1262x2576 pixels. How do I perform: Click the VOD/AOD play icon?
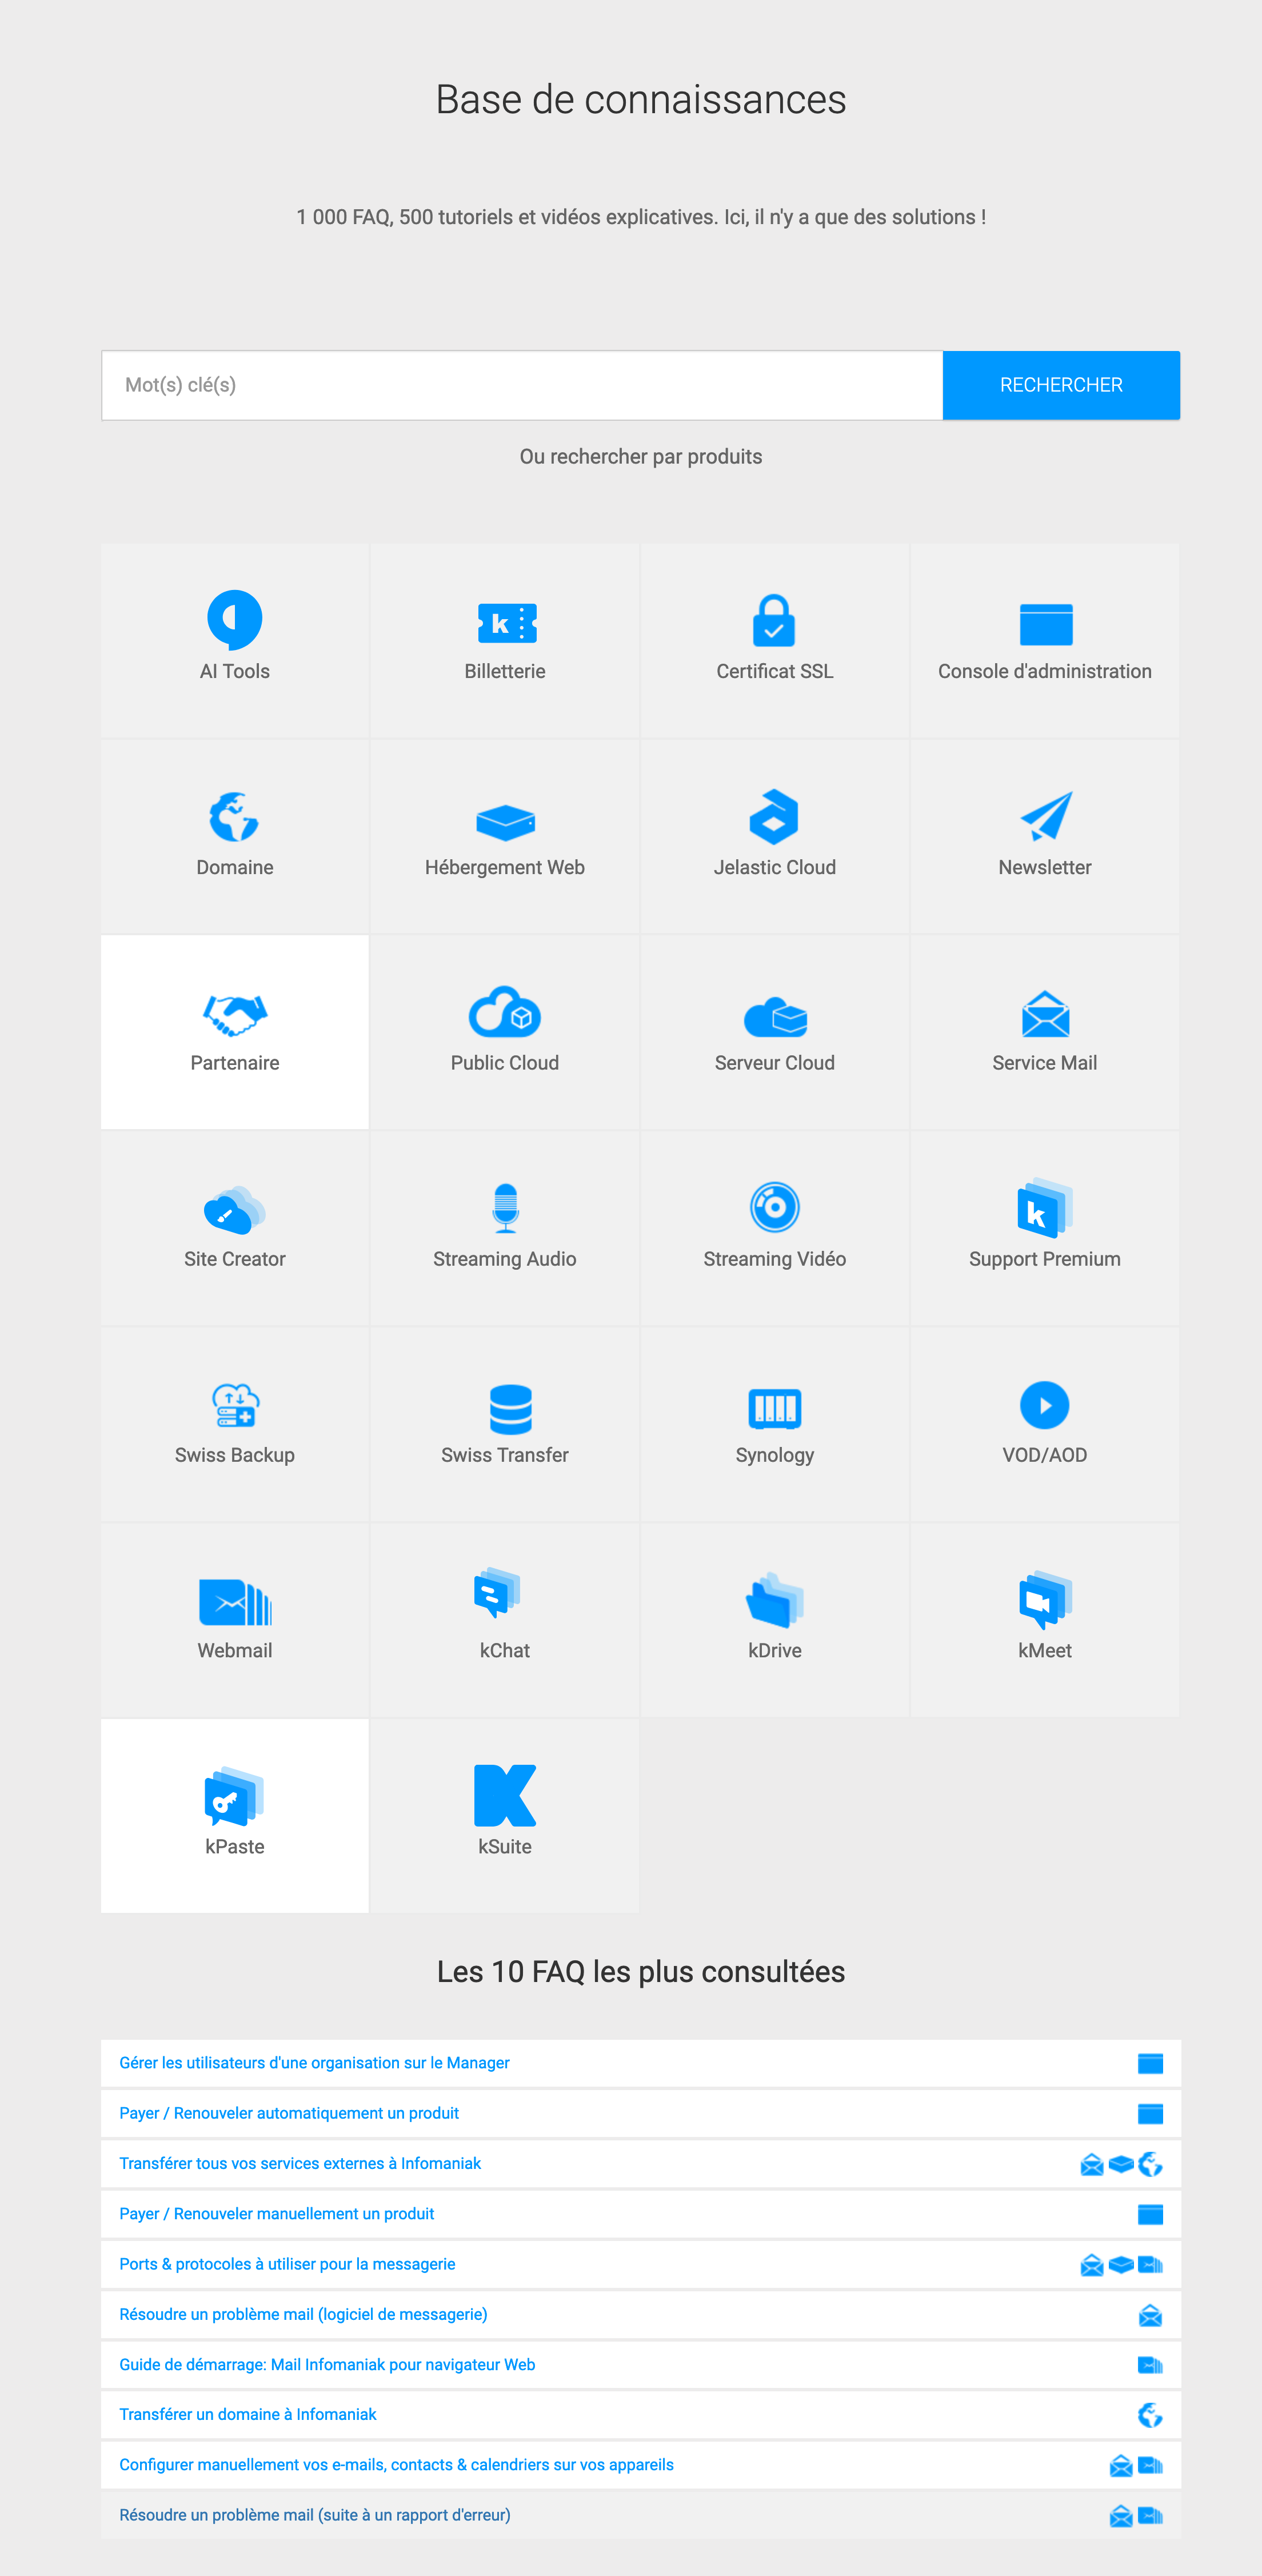pyautogui.click(x=1045, y=1405)
